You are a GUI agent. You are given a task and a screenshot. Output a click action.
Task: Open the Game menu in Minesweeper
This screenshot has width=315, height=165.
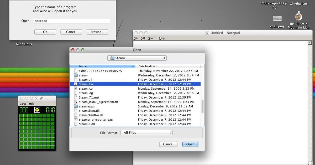(x=23, y=104)
